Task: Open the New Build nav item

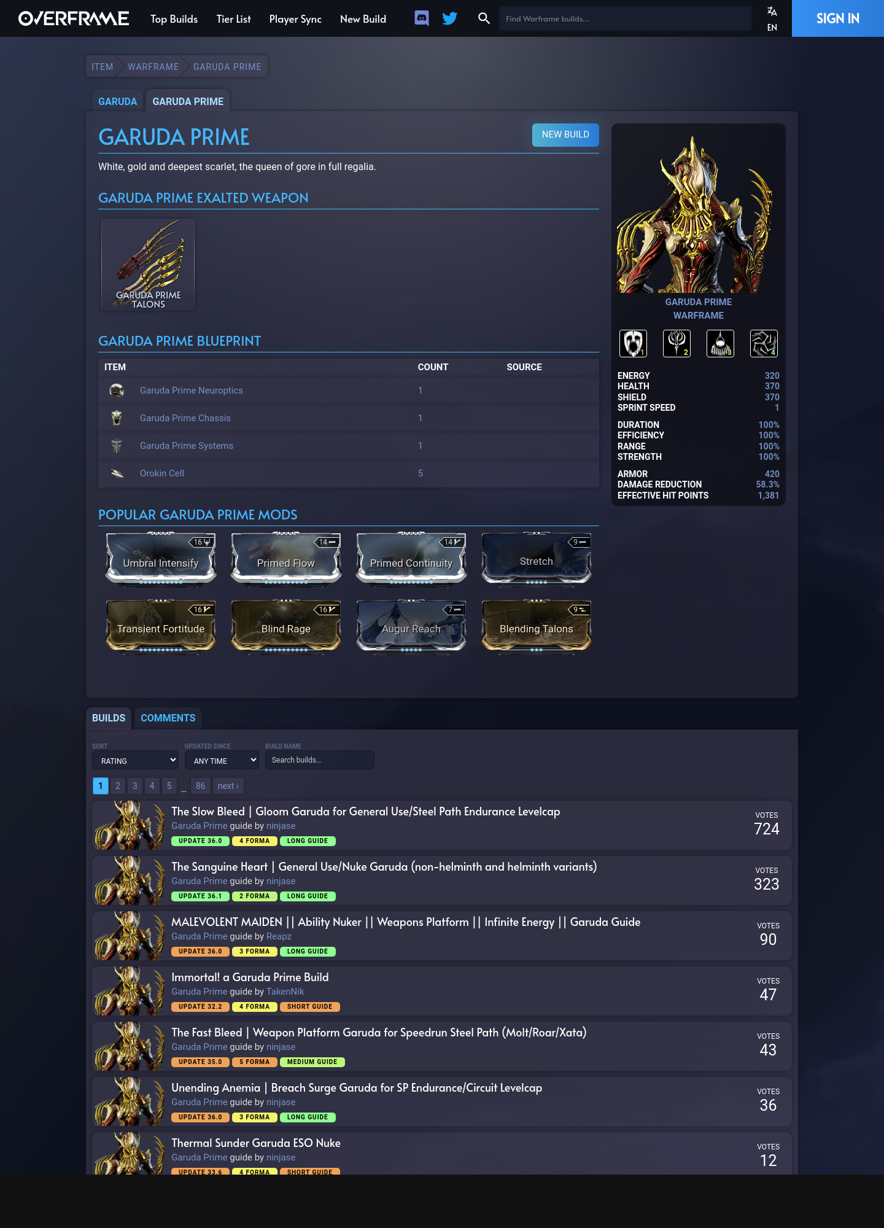Action: (363, 19)
